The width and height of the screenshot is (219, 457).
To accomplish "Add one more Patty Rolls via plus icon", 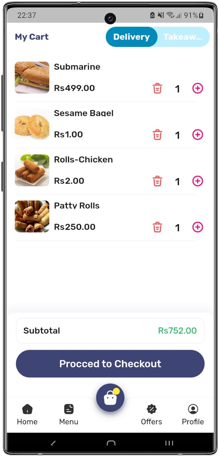I will 197,227.
